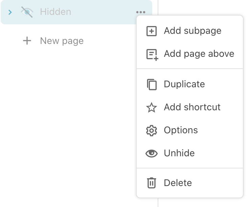Click the eye icon next to Unhide
This screenshot has width=249, height=207.
pos(152,154)
